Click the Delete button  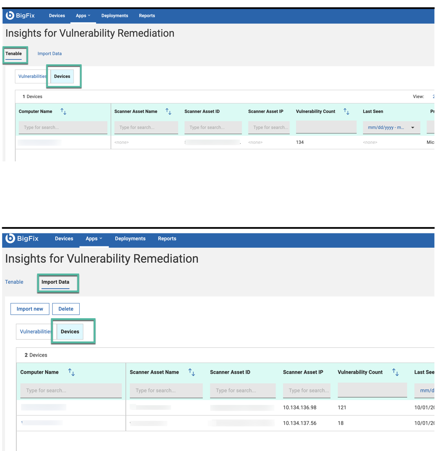click(66, 309)
